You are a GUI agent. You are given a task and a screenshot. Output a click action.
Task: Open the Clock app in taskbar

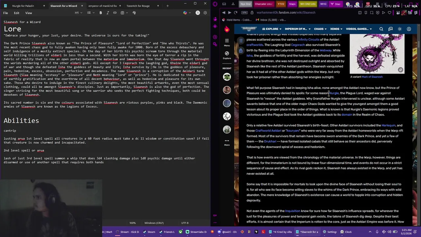point(346,232)
